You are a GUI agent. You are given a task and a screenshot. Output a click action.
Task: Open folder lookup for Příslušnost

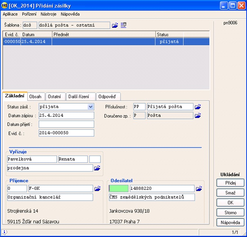point(198,107)
